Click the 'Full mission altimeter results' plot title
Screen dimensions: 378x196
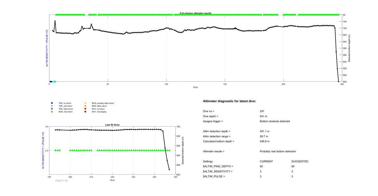tap(196, 13)
